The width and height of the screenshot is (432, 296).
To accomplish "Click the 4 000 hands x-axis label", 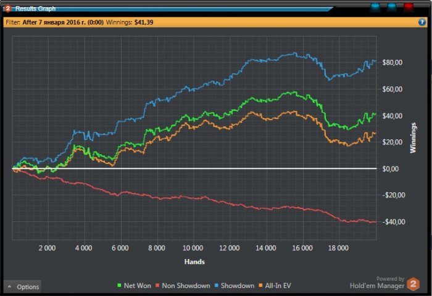I will 83,248.
